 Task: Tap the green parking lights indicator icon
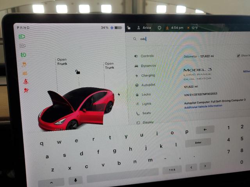[x=23, y=55]
